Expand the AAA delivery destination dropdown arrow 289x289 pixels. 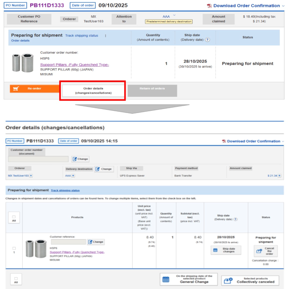pyautogui.click(x=174, y=15)
